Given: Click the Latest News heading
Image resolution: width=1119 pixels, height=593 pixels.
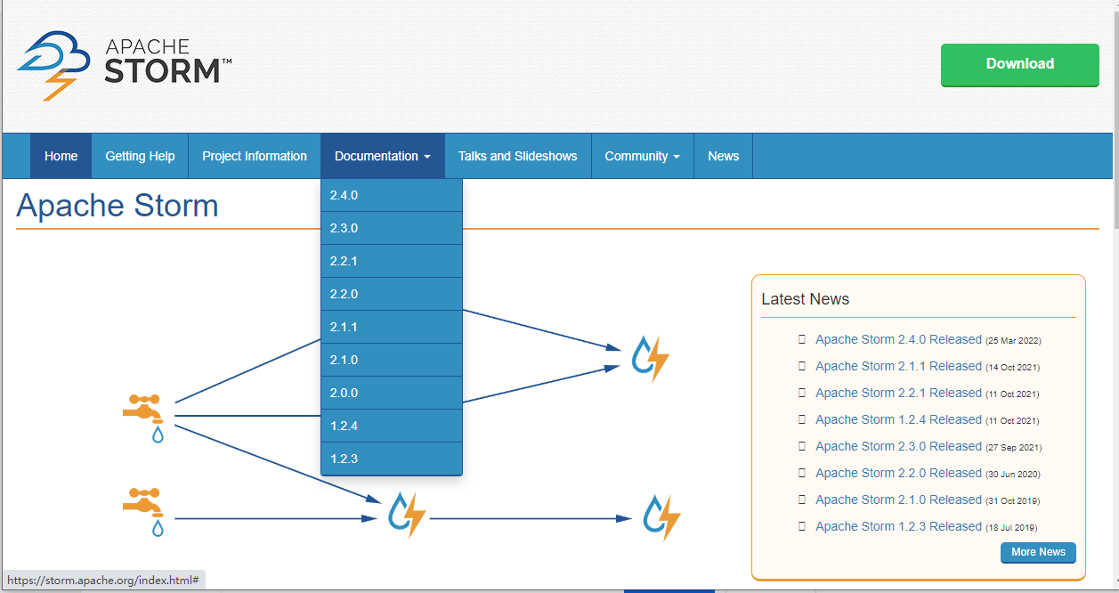Looking at the screenshot, I should click(805, 299).
